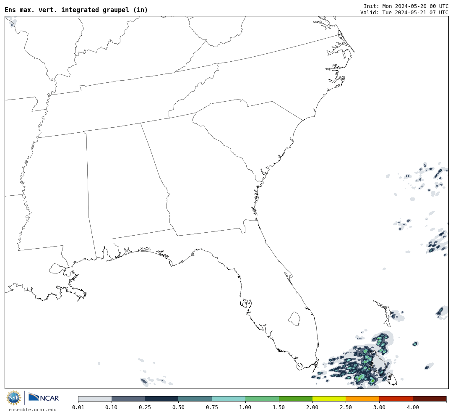453x415 pixels.
Task: Click the 0.01–0.10 light gray color swatch
Action: pos(95,399)
